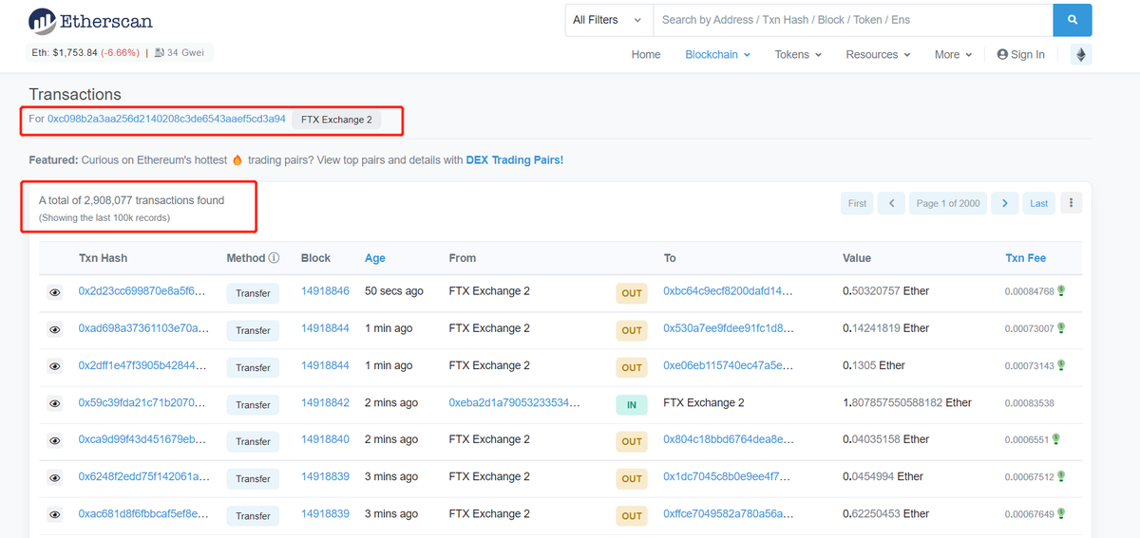Image resolution: width=1140 pixels, height=538 pixels.
Task: Open recipient address 0xe06eb115740ec47a5e
Action: (728, 365)
